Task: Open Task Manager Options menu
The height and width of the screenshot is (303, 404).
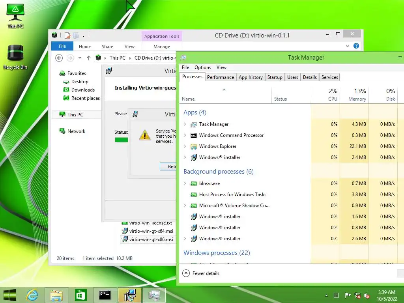Action: [203, 67]
